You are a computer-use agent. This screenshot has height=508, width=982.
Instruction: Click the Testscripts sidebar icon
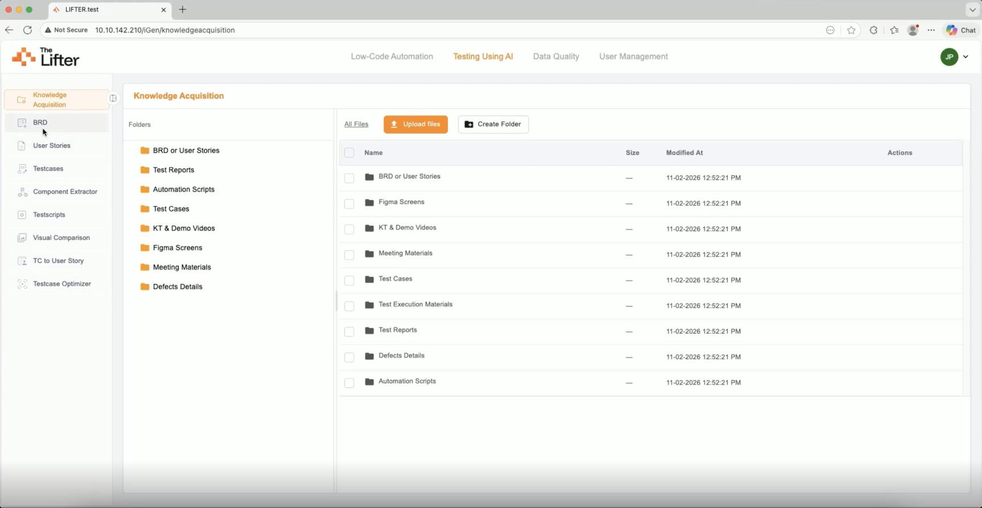coord(22,215)
